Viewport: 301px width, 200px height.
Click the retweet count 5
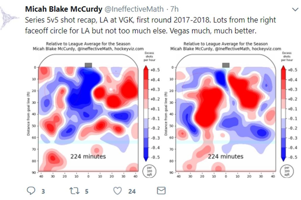(x=87, y=191)
